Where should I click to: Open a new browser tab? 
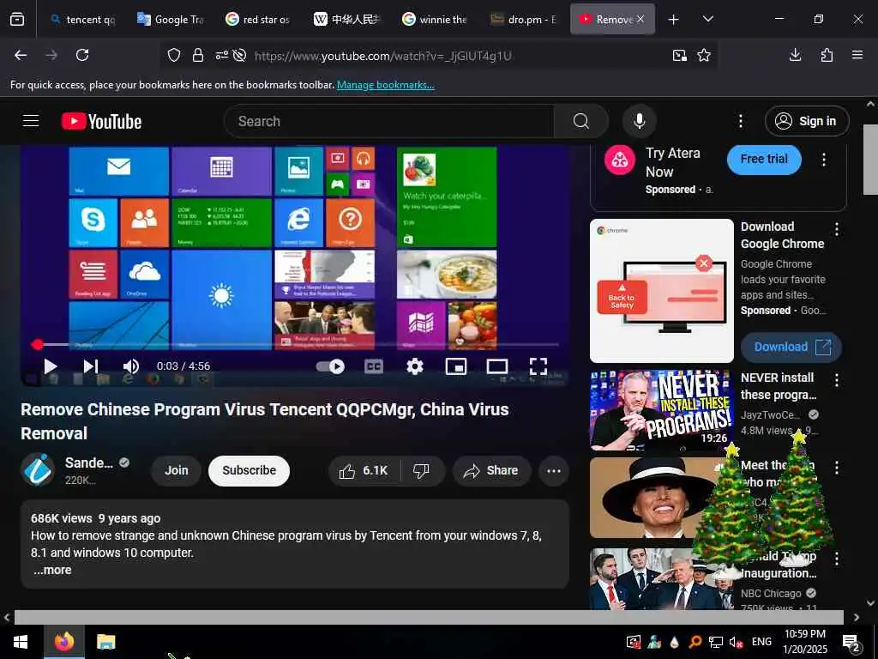pyautogui.click(x=674, y=19)
